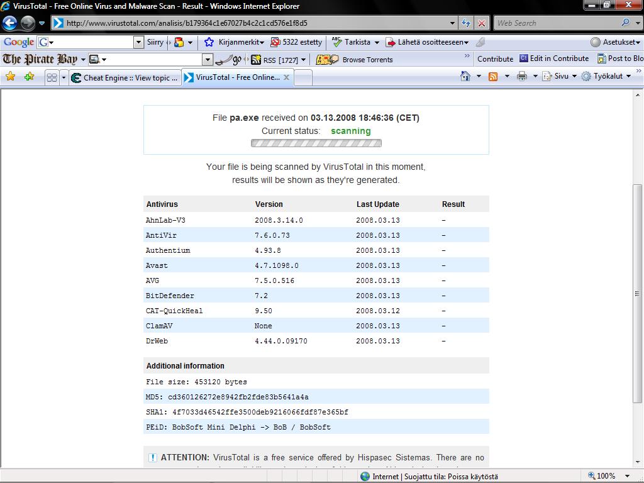Click the AhnLab-V3 antivirus row name
Screen dimensions: 644x483
click(x=165, y=220)
